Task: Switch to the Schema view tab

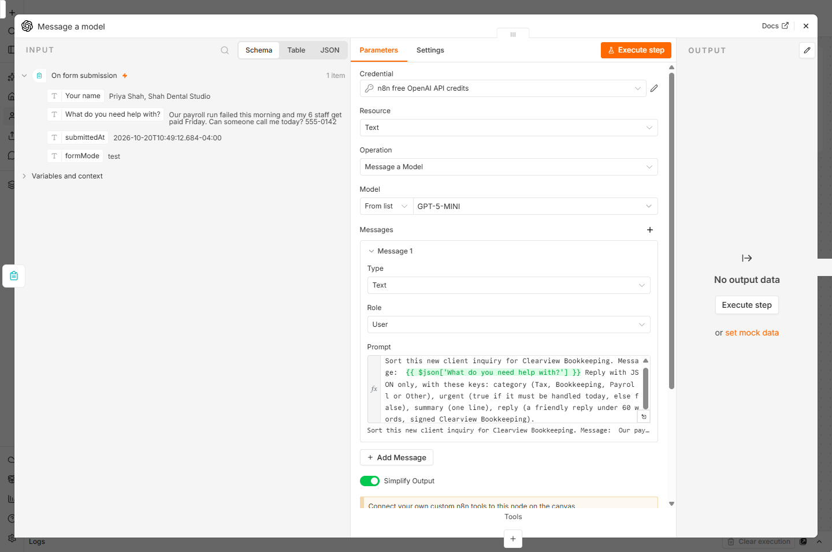Action: [259, 50]
